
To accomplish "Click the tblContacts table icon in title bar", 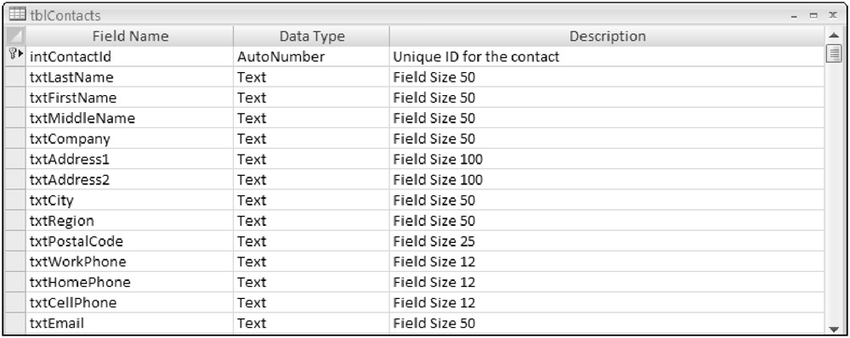I will click(x=17, y=15).
